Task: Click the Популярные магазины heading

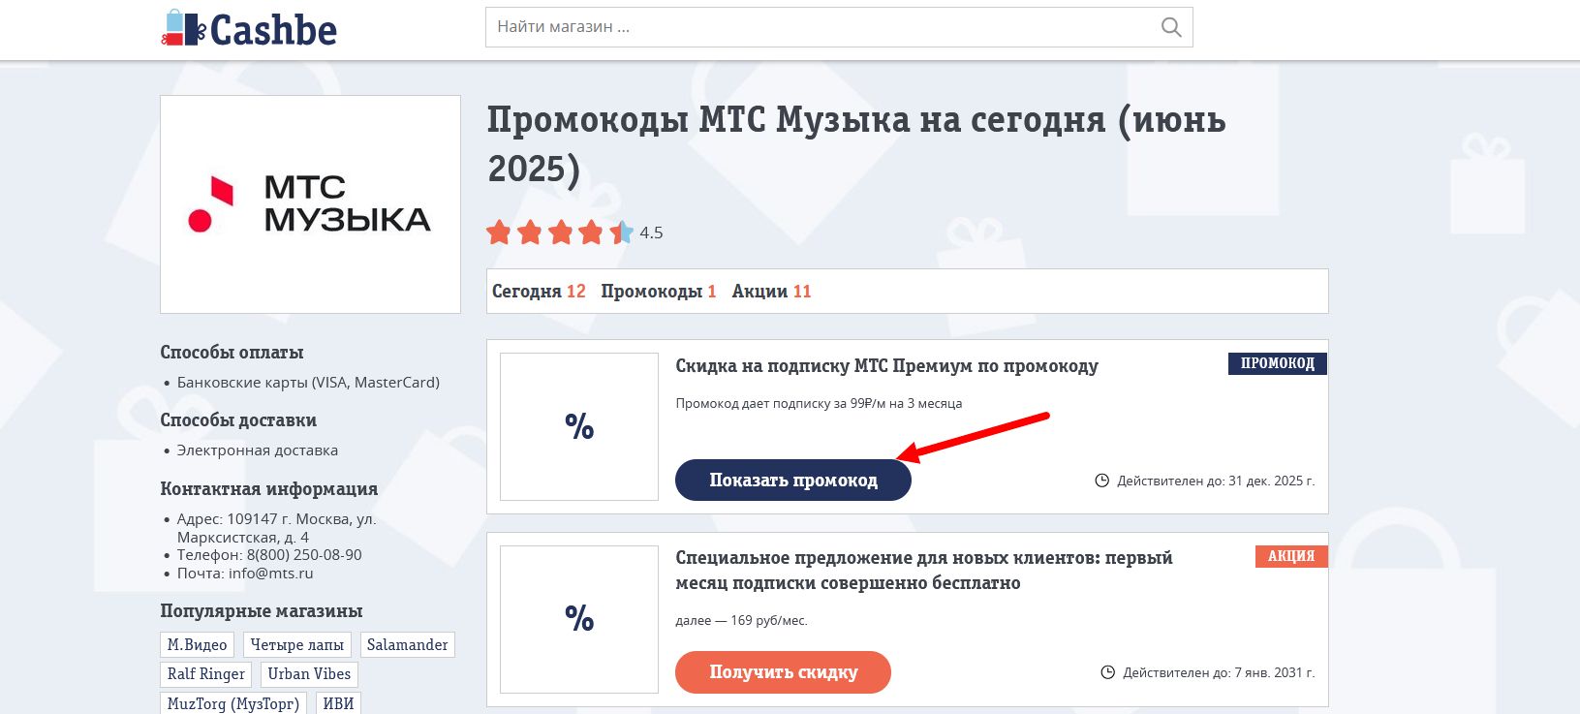Action: [x=262, y=611]
